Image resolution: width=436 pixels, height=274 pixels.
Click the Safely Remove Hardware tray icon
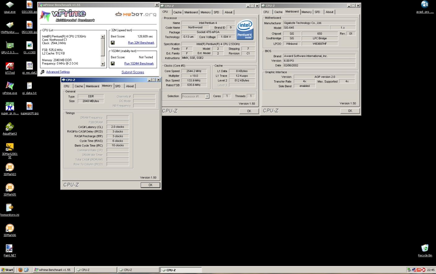pos(409,270)
